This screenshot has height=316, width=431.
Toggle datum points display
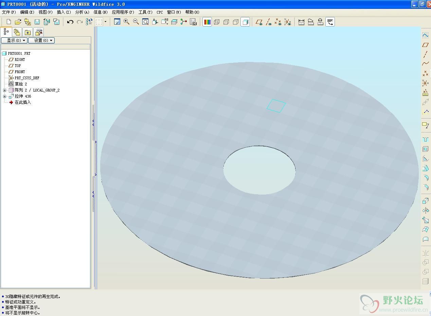coord(278,22)
